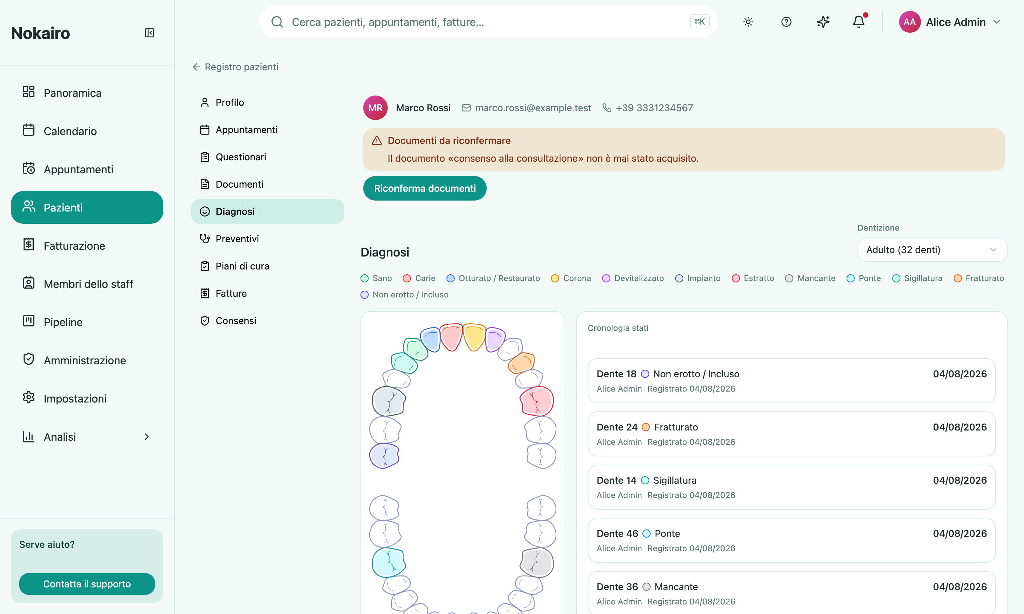The height and width of the screenshot is (614, 1024).
Task: Click warning triangle icon in alert
Action: click(x=376, y=141)
